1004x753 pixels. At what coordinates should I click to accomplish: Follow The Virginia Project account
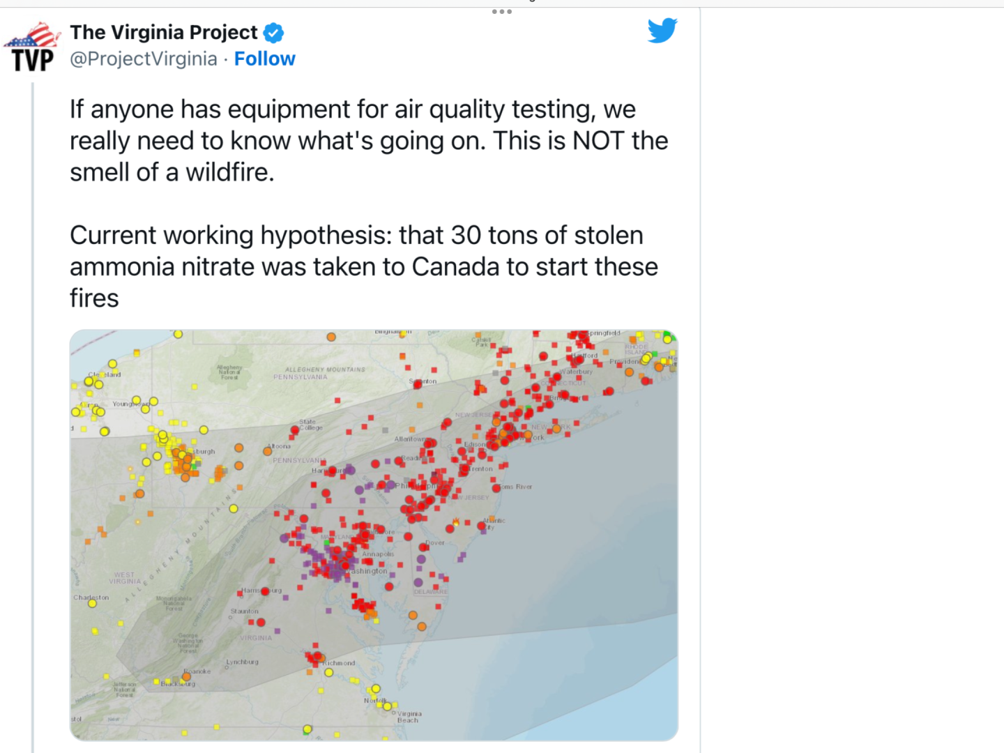[x=265, y=59]
